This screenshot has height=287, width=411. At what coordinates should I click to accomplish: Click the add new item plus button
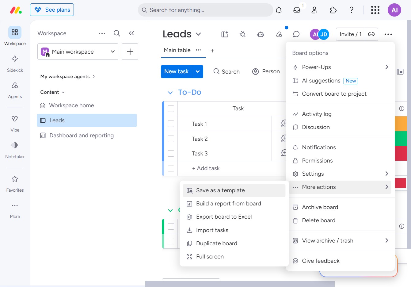point(130,52)
